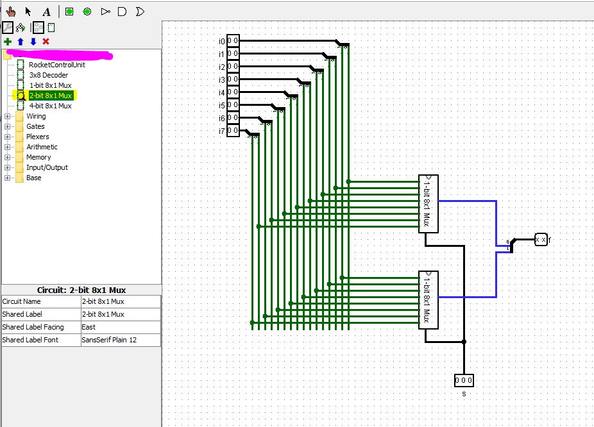Add a NOT gate
The image size is (594, 427).
[x=106, y=12]
